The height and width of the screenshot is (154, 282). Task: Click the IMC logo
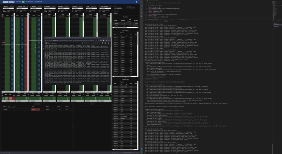coord(8,2)
